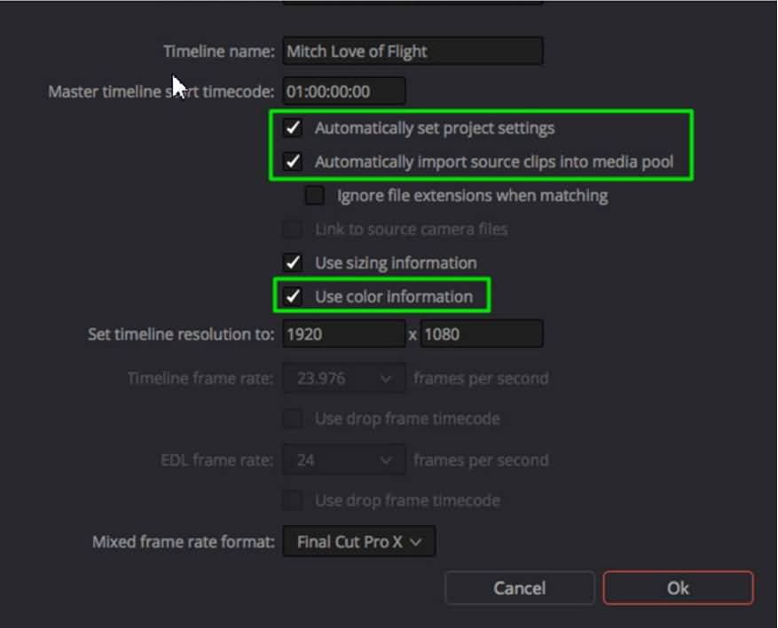Enable Ignore file extensions when matching
This screenshot has width=778, height=628.
tap(315, 196)
